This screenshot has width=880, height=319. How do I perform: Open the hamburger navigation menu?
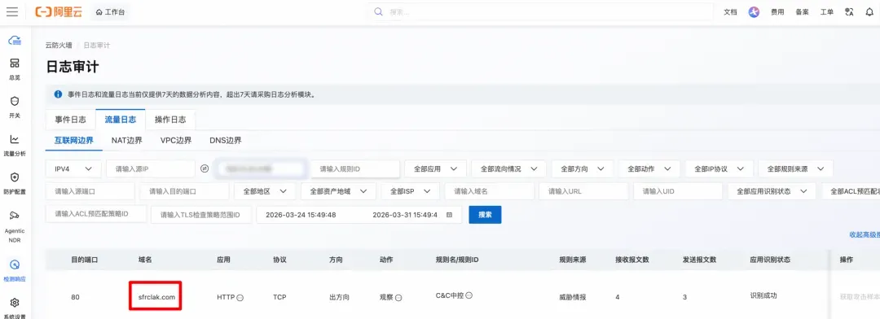pos(11,11)
